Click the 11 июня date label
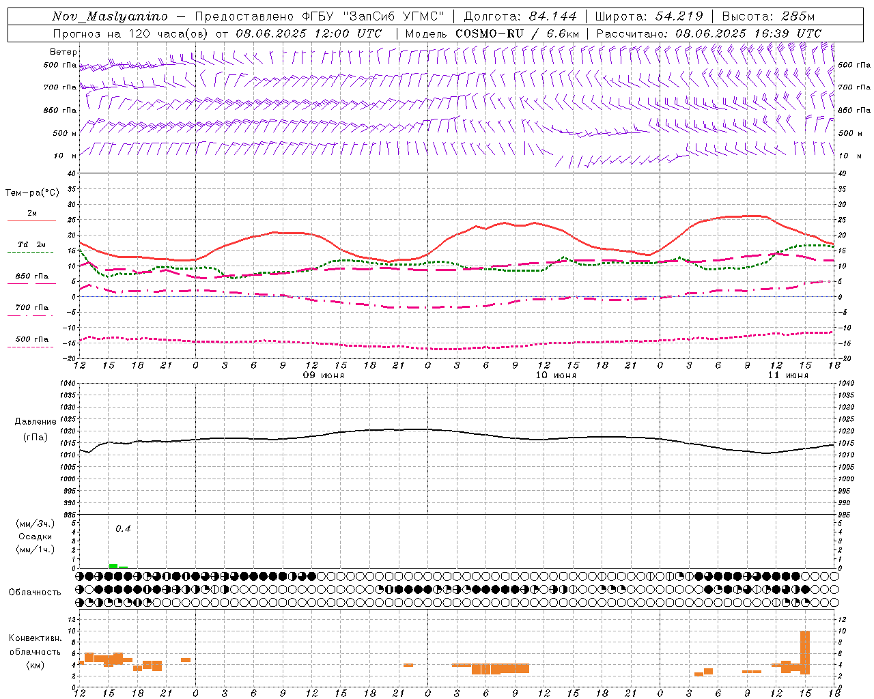874x699 pixels. [788, 375]
